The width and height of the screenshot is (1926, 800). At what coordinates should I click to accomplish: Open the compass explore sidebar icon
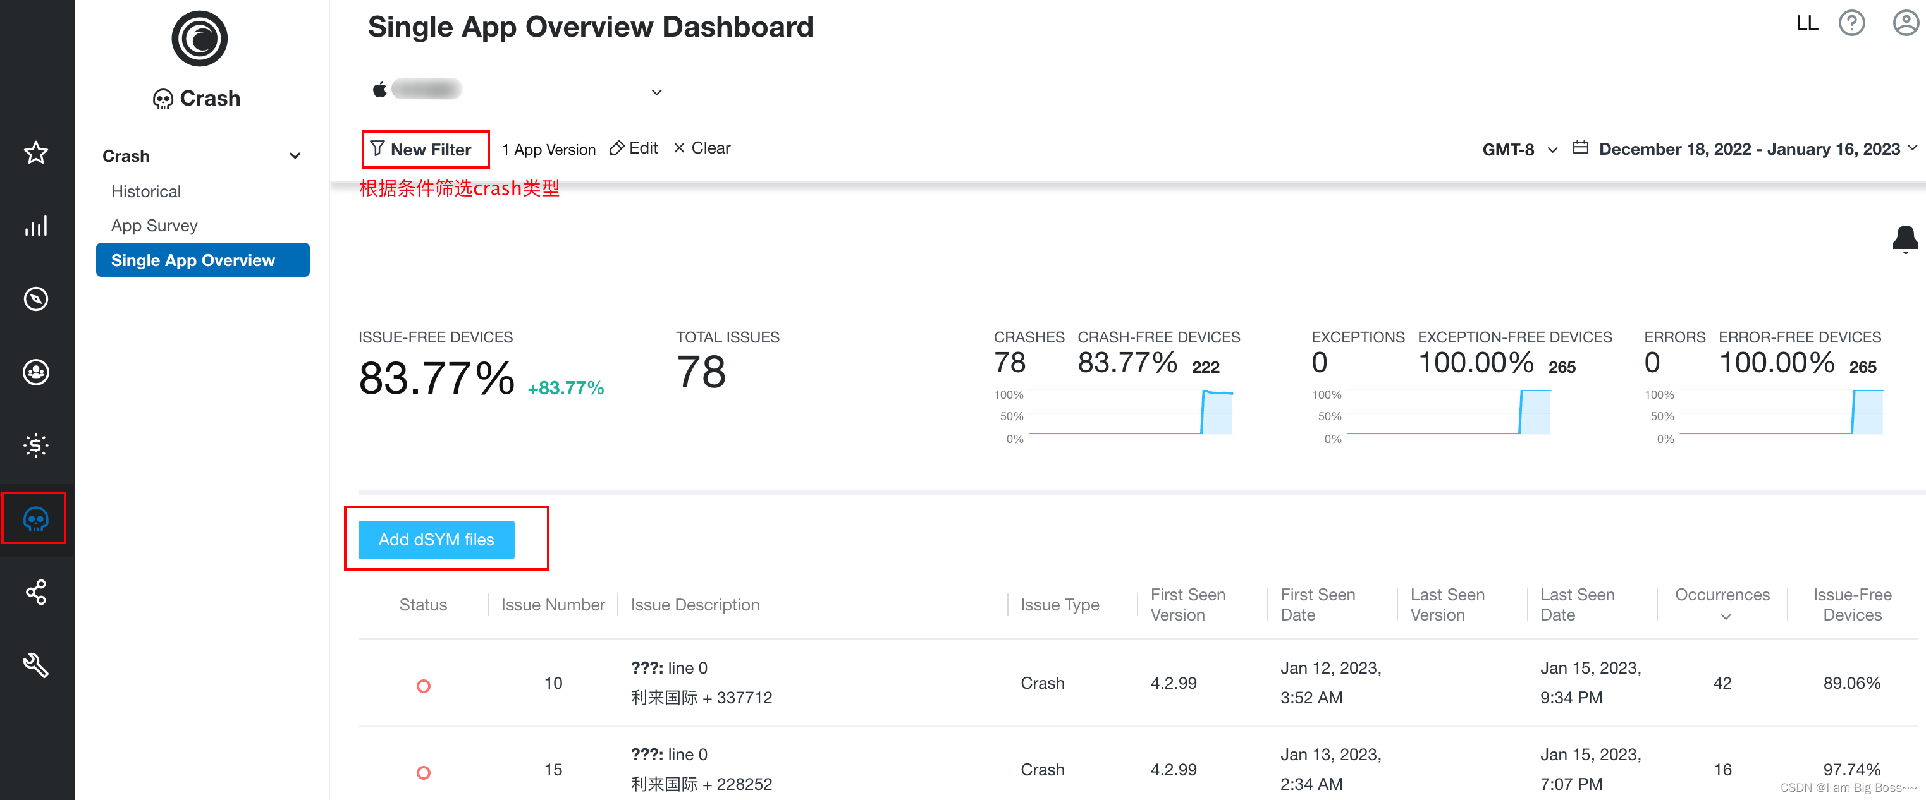click(36, 299)
